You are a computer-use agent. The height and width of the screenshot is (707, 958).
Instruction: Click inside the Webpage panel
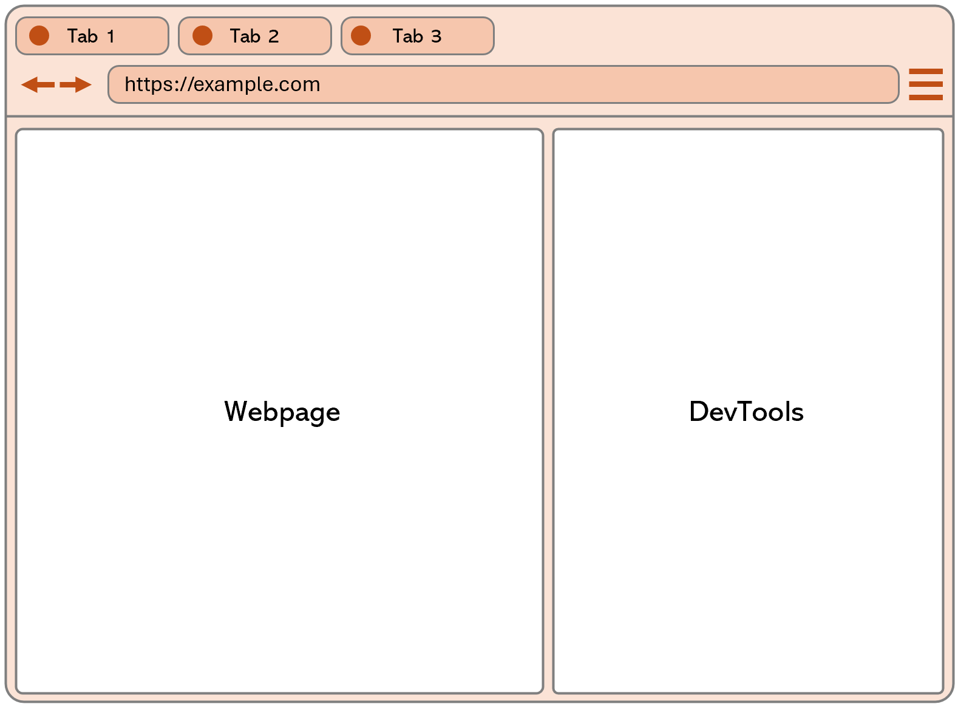click(279, 411)
